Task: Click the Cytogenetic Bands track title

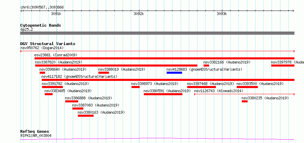Action: pos(41,25)
